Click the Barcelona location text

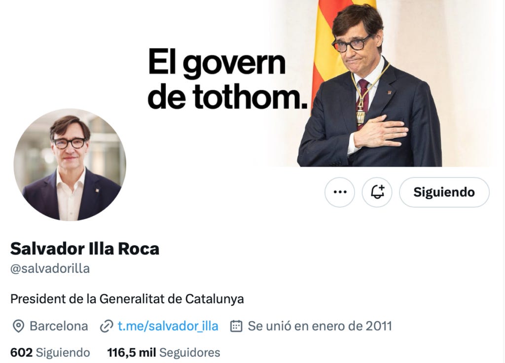point(59,326)
